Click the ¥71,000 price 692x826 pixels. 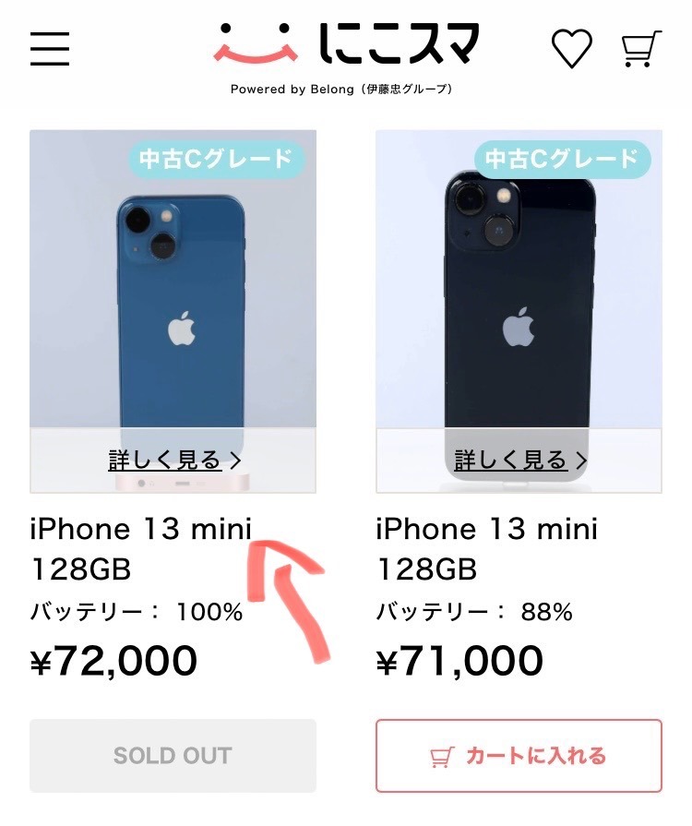(459, 661)
